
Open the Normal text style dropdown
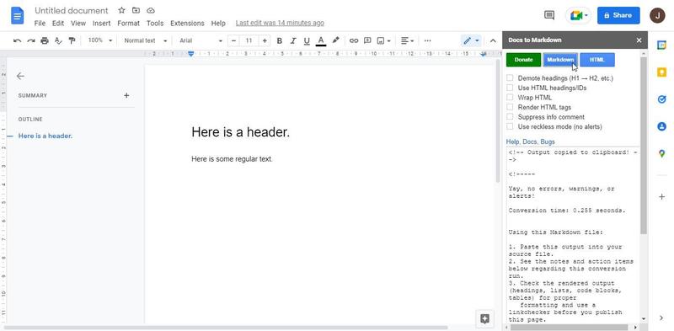(145, 40)
